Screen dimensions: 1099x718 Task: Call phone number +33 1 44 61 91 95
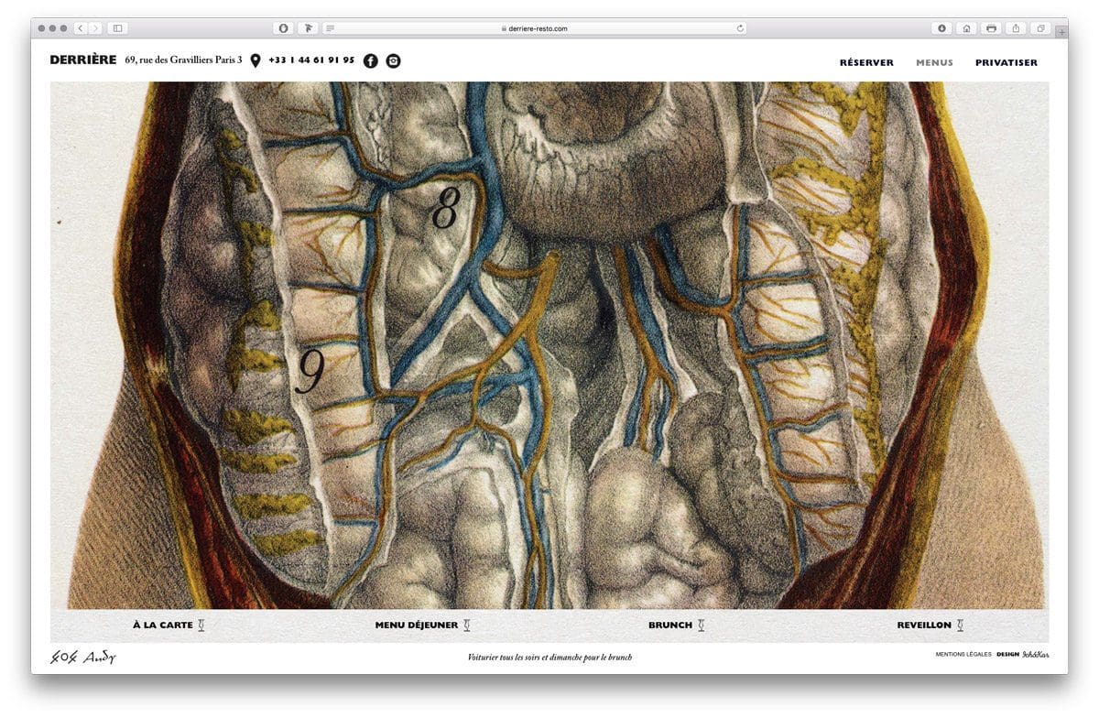point(311,60)
